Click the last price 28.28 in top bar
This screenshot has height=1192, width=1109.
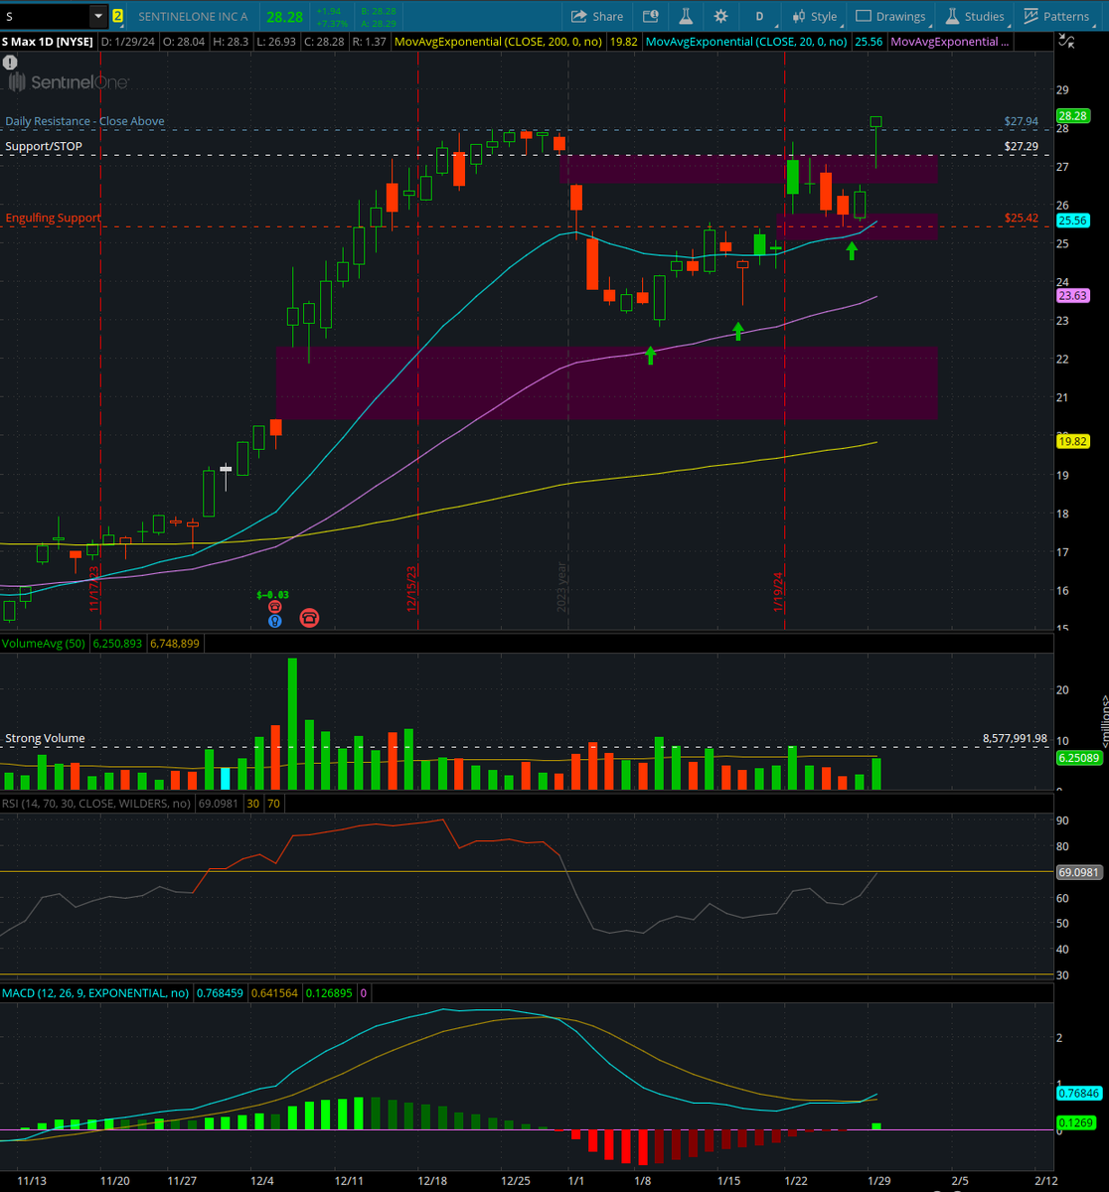pyautogui.click(x=283, y=16)
